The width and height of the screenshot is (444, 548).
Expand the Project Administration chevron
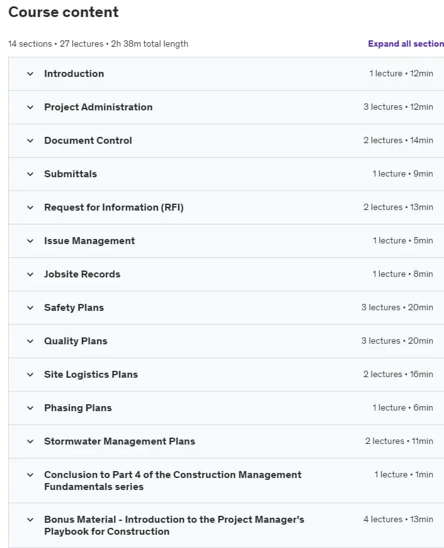pyautogui.click(x=30, y=107)
